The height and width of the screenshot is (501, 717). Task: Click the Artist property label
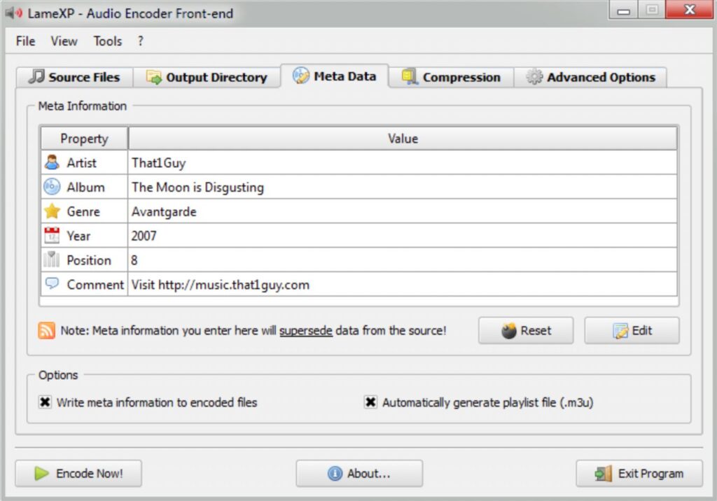click(x=82, y=163)
